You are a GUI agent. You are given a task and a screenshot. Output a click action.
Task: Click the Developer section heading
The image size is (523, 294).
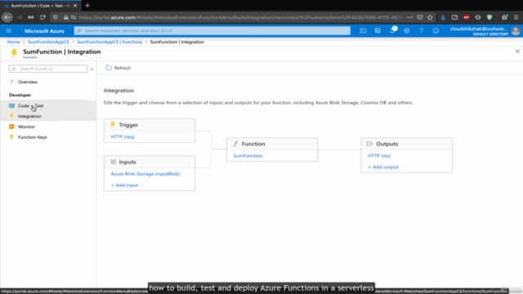(x=20, y=95)
